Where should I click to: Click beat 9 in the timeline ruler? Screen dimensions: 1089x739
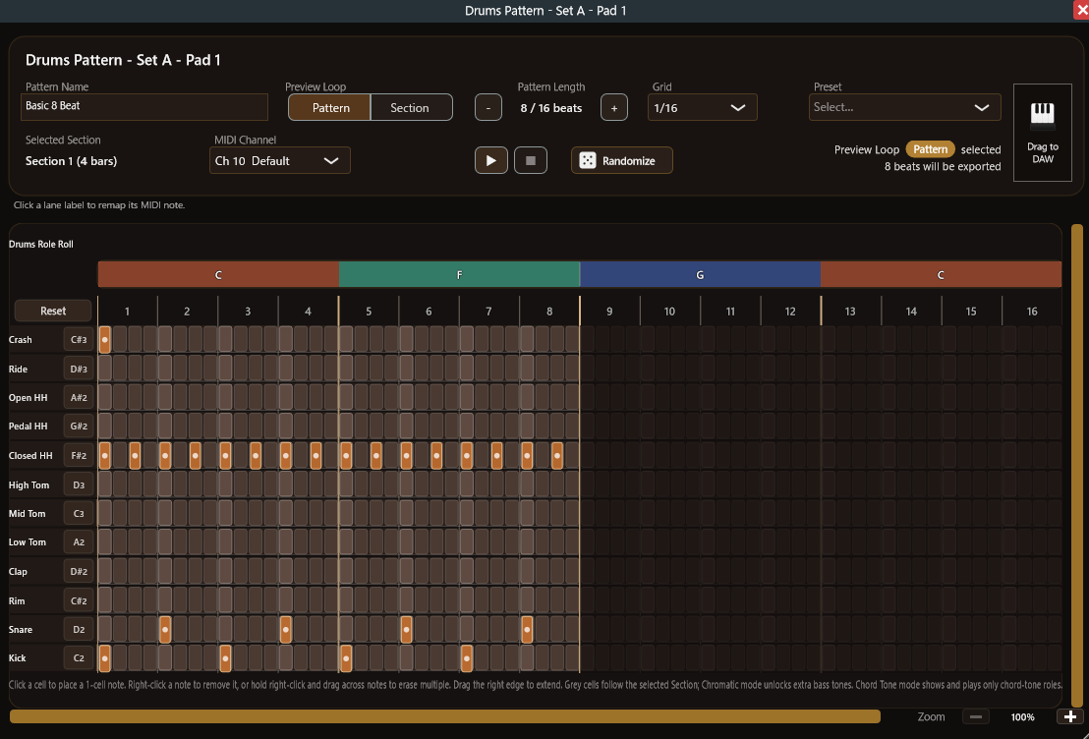(x=609, y=312)
